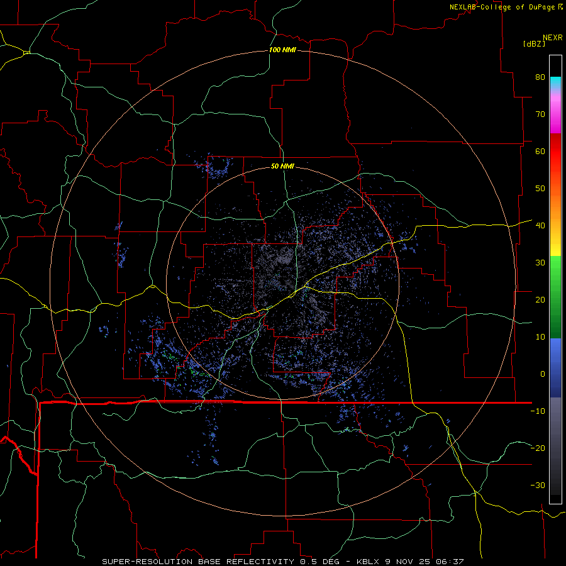Click the 0 dBZ scale value

point(543,374)
